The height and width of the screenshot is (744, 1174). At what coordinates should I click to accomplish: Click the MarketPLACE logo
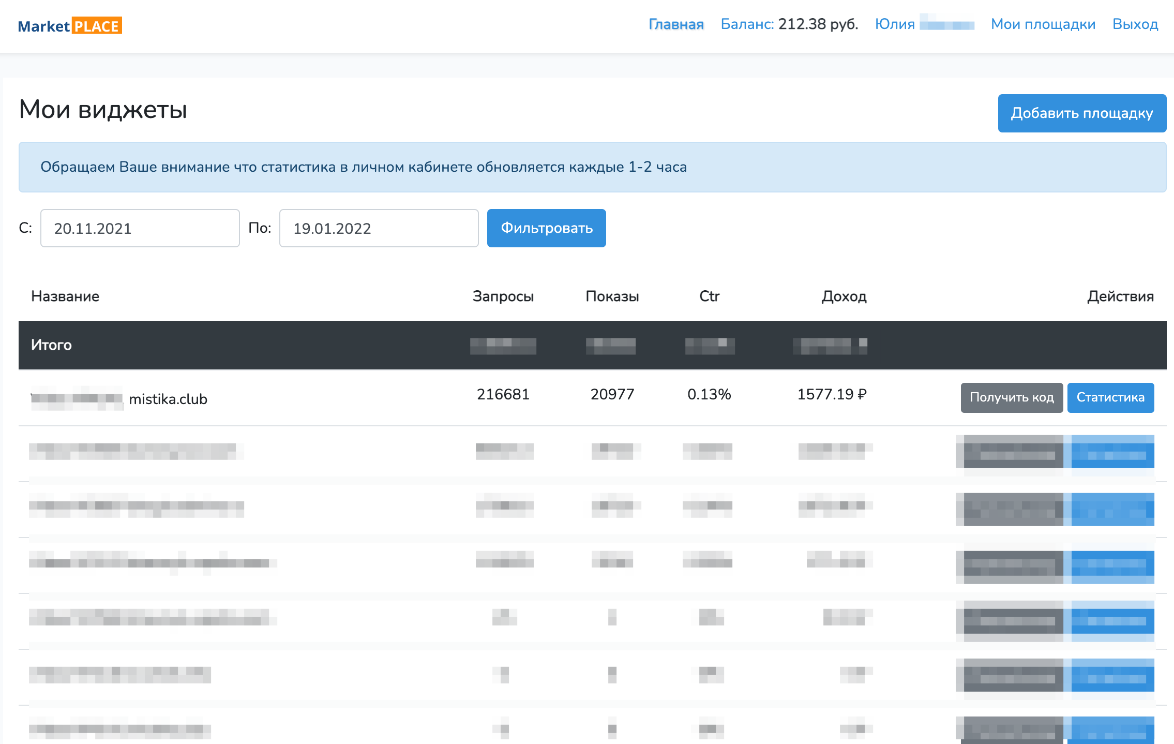click(70, 26)
